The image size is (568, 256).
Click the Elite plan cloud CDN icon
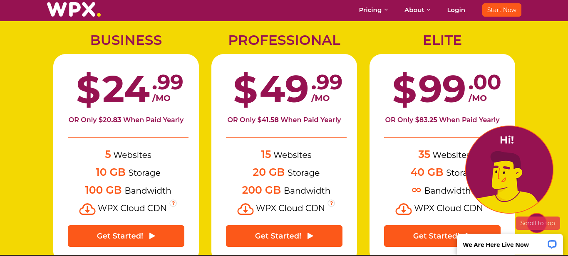[x=404, y=209]
